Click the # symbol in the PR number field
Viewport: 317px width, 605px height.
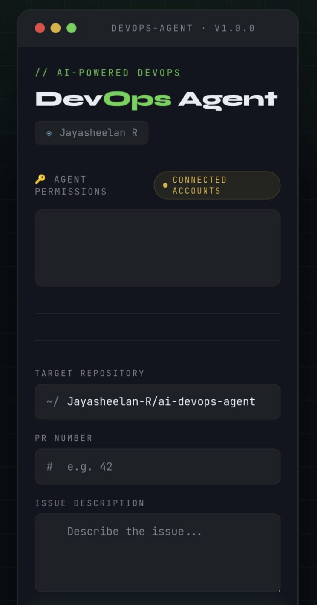[49, 466]
